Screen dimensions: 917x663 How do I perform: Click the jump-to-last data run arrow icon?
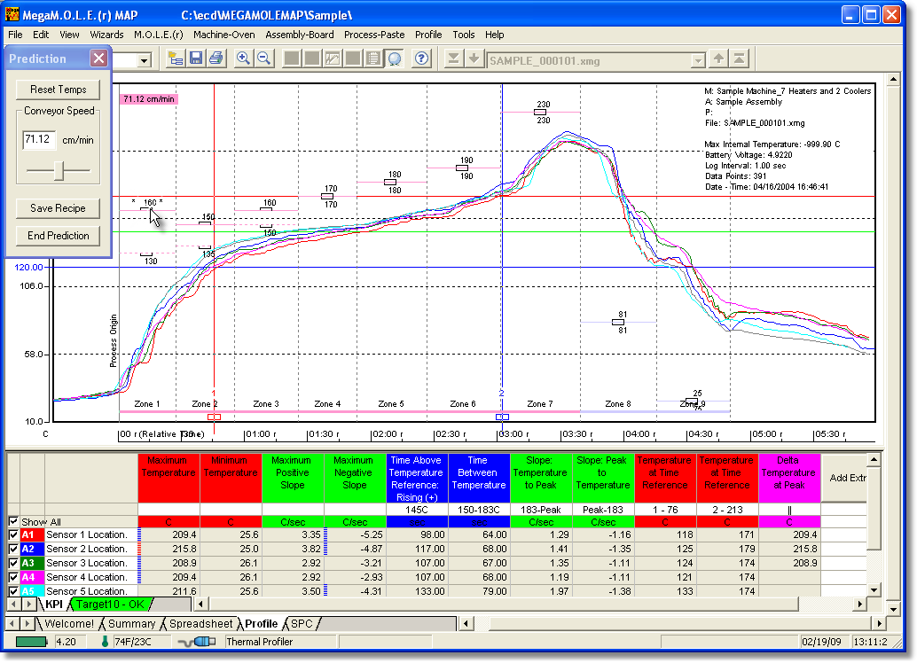[453, 58]
